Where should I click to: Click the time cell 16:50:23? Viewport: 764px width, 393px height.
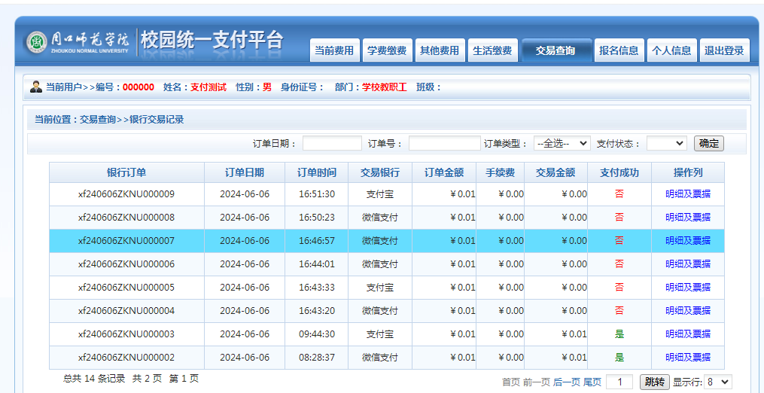tap(317, 218)
